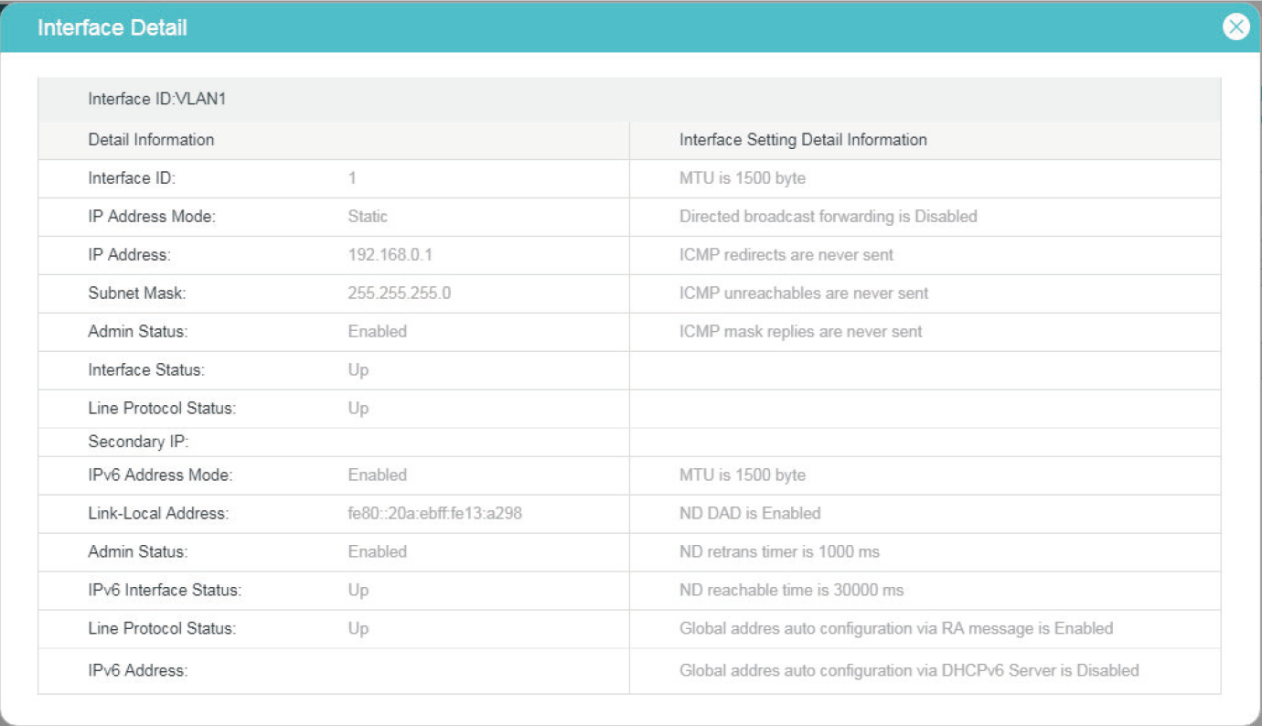Click the Link-Local Address: label
The image size is (1262, 726).
(x=158, y=514)
